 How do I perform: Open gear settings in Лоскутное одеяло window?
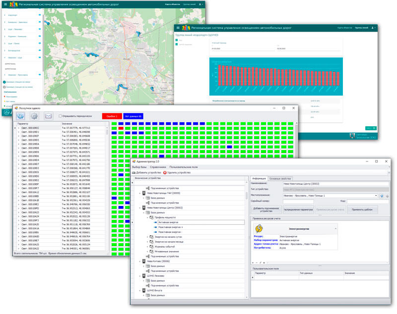click(34, 116)
